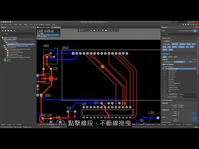Toggle the Tracks selection filter button

(189, 44)
